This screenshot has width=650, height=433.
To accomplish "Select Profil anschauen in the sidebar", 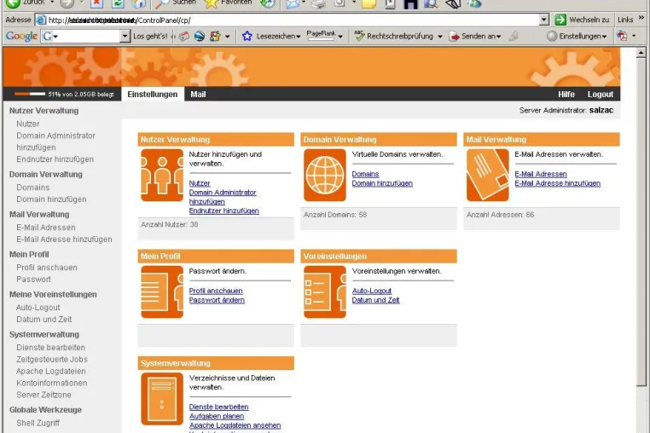I will pyautogui.click(x=47, y=268).
